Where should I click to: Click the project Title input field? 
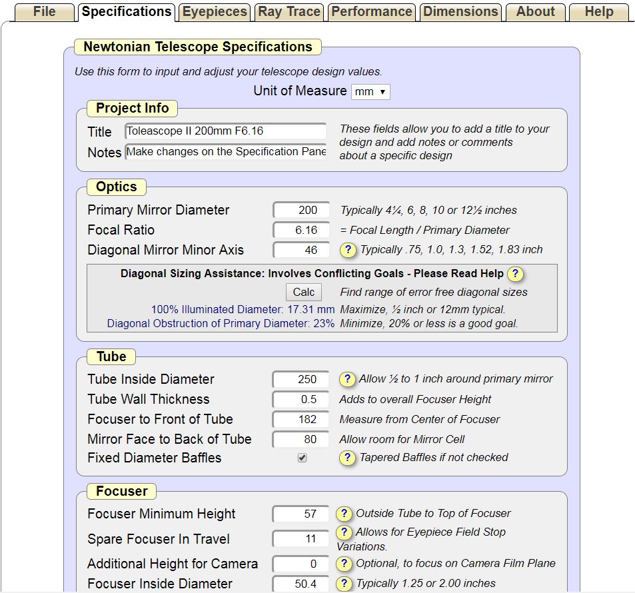coord(226,131)
